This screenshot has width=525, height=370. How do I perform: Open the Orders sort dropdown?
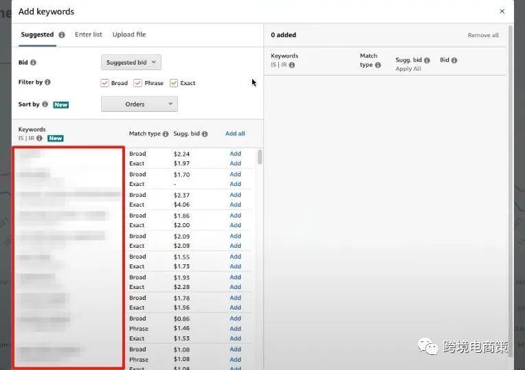[x=139, y=104]
